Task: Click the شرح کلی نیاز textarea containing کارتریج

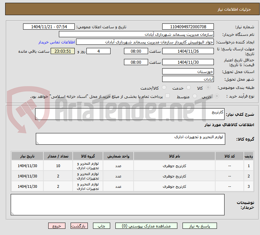Action: click(130, 114)
